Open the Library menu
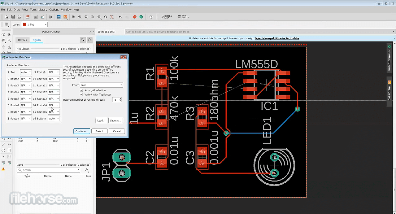The width and height of the screenshot is (396, 214). (x=43, y=10)
